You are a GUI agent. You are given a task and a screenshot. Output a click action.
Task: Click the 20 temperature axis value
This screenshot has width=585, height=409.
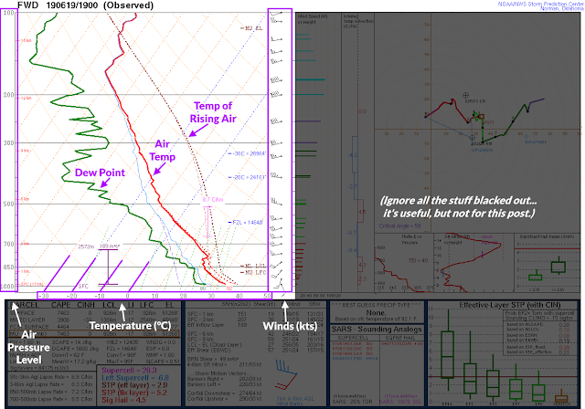(x=184, y=296)
